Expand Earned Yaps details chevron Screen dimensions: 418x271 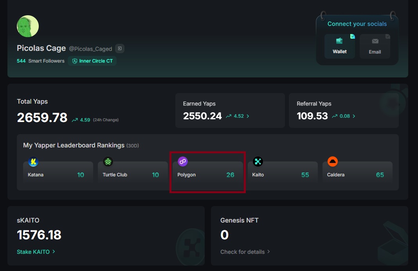(248, 116)
